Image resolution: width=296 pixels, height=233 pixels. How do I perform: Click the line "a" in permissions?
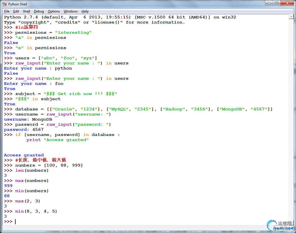[35, 38]
